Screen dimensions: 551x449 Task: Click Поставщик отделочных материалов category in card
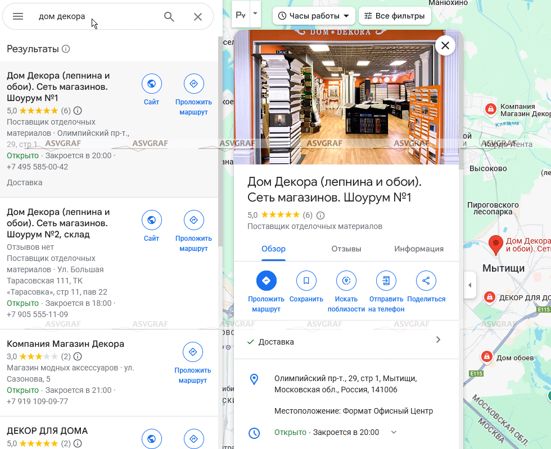tap(315, 227)
